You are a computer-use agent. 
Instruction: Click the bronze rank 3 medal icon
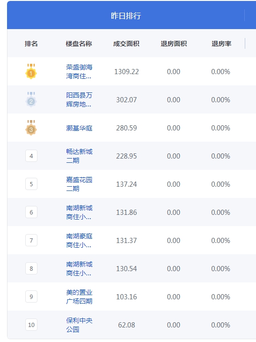click(x=31, y=128)
